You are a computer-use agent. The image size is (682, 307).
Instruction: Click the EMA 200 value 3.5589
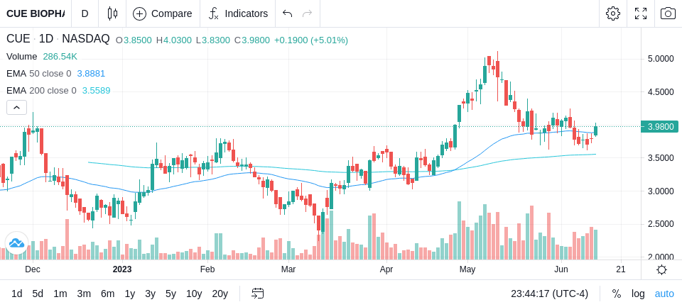pyautogui.click(x=97, y=90)
